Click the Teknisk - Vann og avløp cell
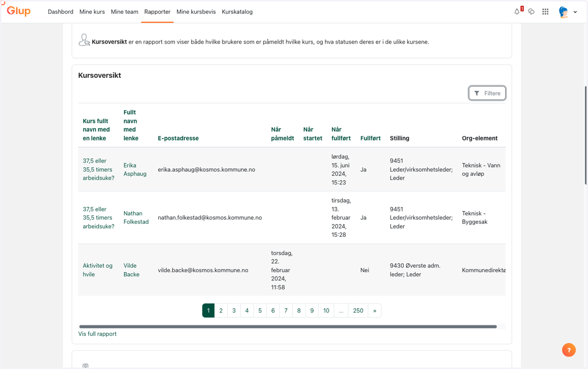The image size is (588, 369). pyautogui.click(x=481, y=169)
